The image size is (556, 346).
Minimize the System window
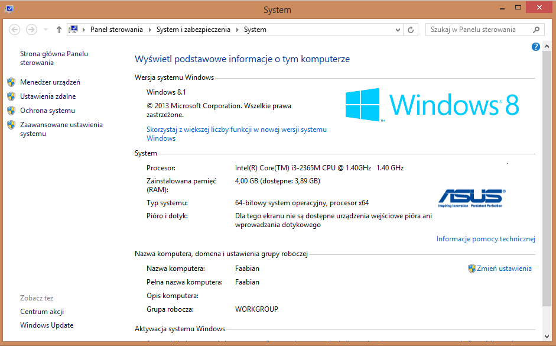502,8
